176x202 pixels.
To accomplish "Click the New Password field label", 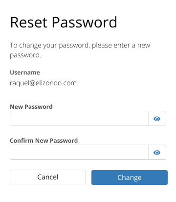I will [x=31, y=107].
